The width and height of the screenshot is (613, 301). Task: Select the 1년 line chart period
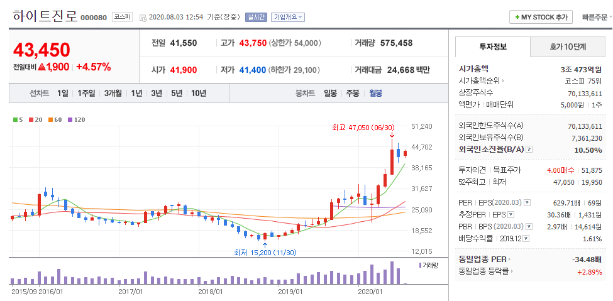pos(136,94)
